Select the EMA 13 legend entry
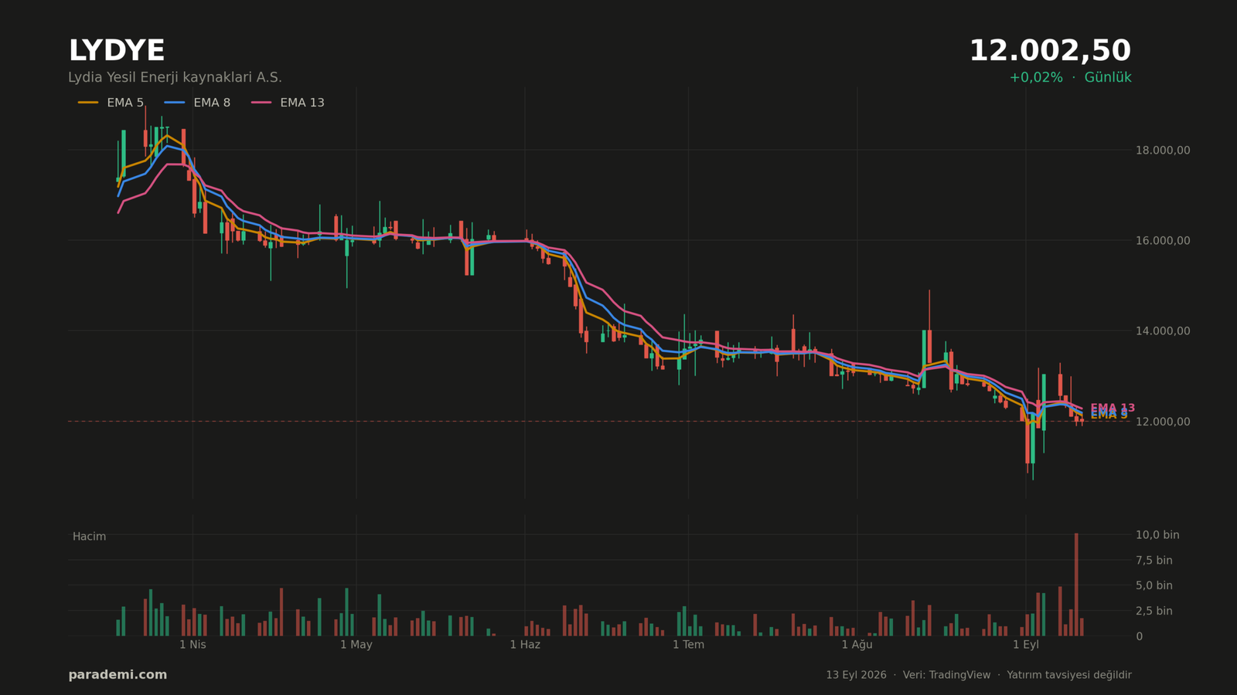Viewport: 1237px width, 695px height. click(x=288, y=103)
